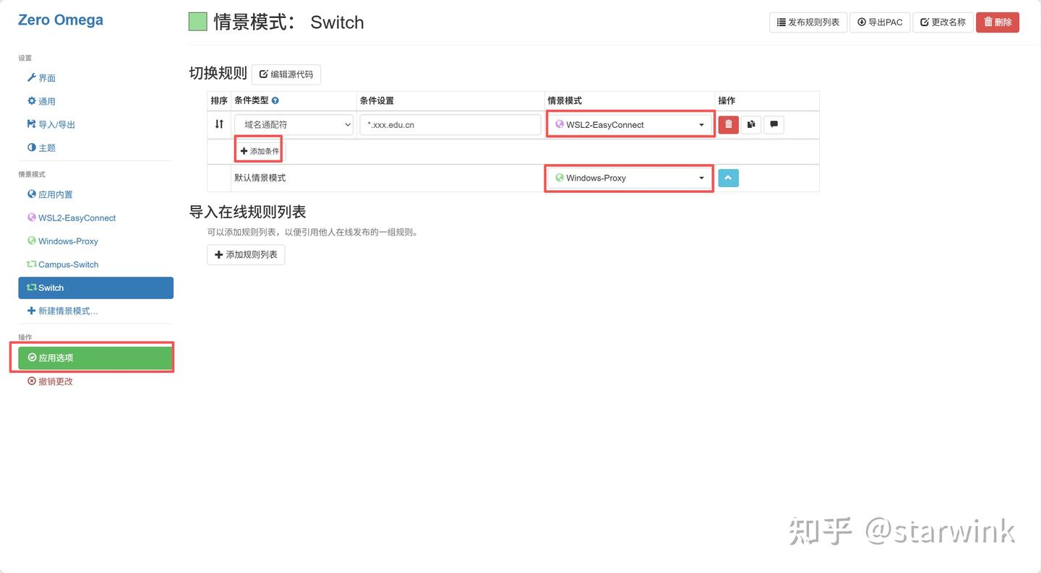Click the 添加规则列表 button
Image resolution: width=1041 pixels, height=573 pixels.
(x=246, y=255)
